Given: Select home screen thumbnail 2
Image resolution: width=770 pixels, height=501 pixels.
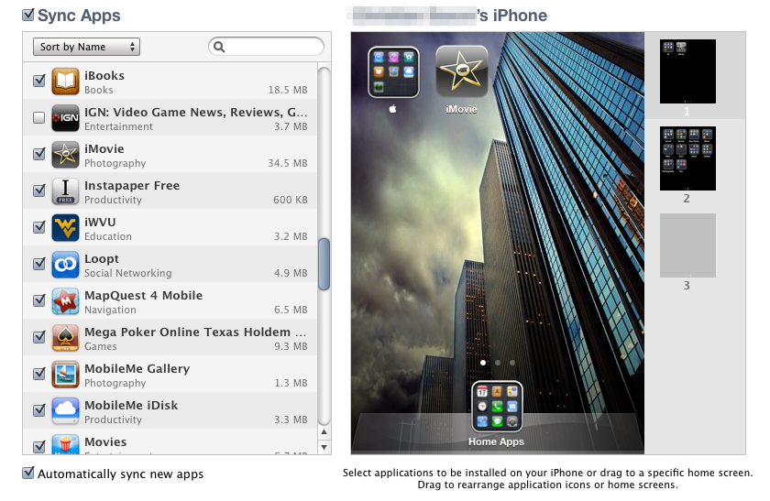Looking at the screenshot, I should 687,158.
